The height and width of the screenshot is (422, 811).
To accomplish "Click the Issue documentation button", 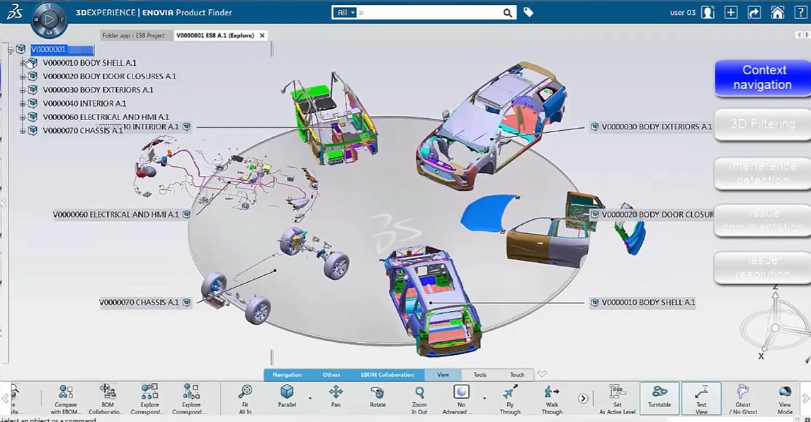I will [762, 221].
